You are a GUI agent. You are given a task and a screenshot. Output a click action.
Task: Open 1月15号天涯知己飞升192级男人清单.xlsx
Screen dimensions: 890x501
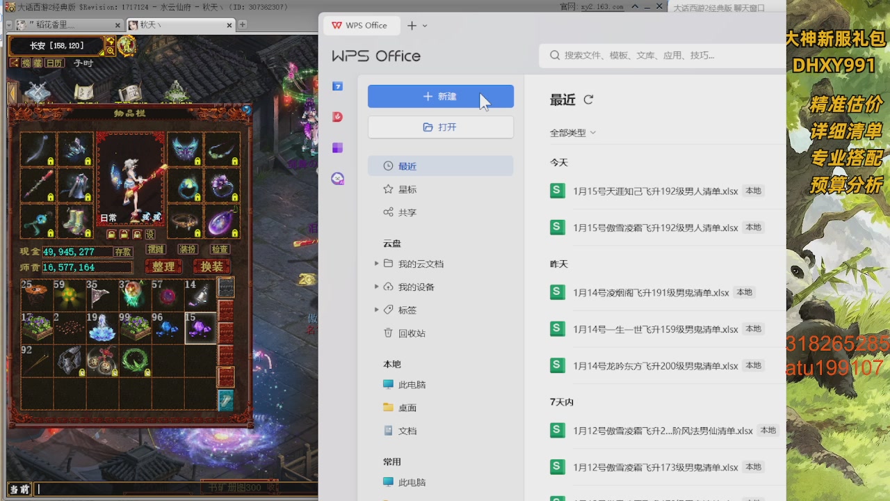(655, 191)
